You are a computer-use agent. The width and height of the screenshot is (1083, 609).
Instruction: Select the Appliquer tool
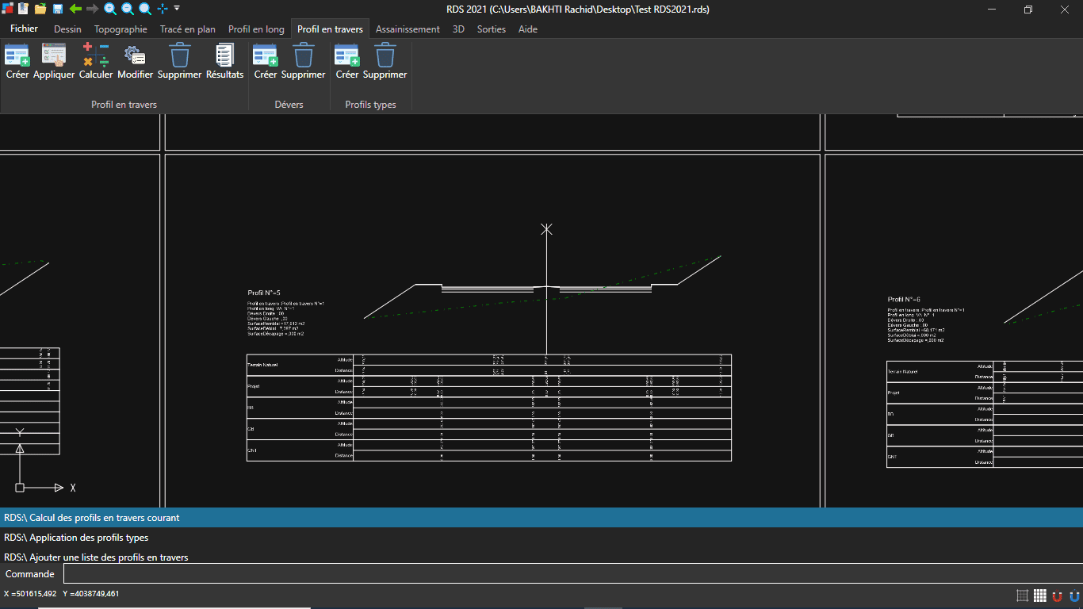point(53,62)
